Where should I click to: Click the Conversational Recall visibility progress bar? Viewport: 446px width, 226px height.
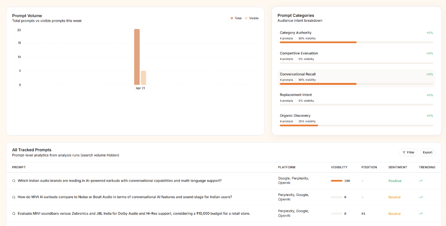(x=356, y=84)
